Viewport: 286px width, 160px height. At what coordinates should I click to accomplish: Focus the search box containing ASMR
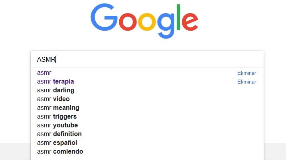pos(147,59)
